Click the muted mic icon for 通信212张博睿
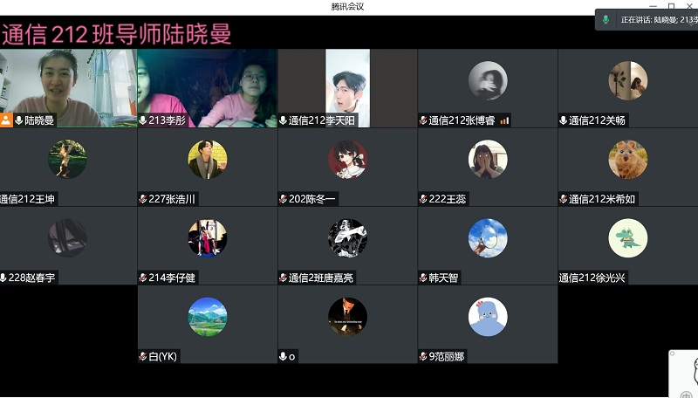 point(423,120)
